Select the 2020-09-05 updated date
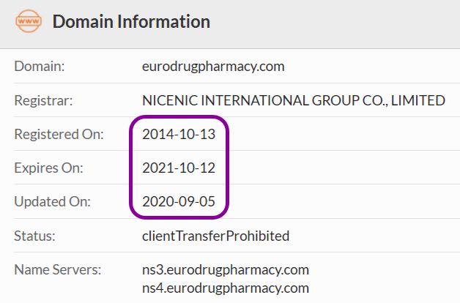Image resolution: width=460 pixels, height=303 pixels. point(179,201)
